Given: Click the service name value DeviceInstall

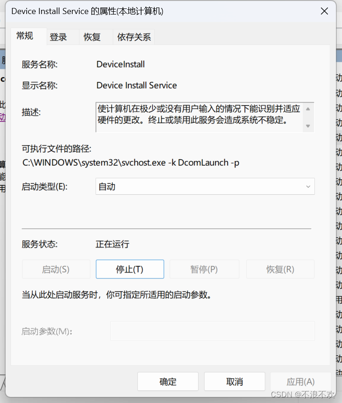Looking at the screenshot, I should 120,64.
